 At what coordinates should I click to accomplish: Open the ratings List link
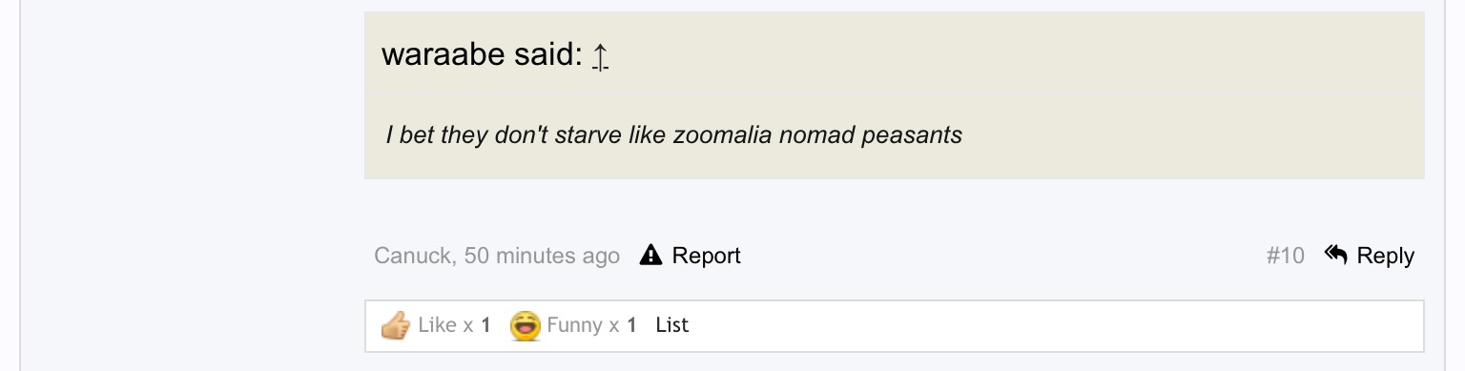point(672,325)
